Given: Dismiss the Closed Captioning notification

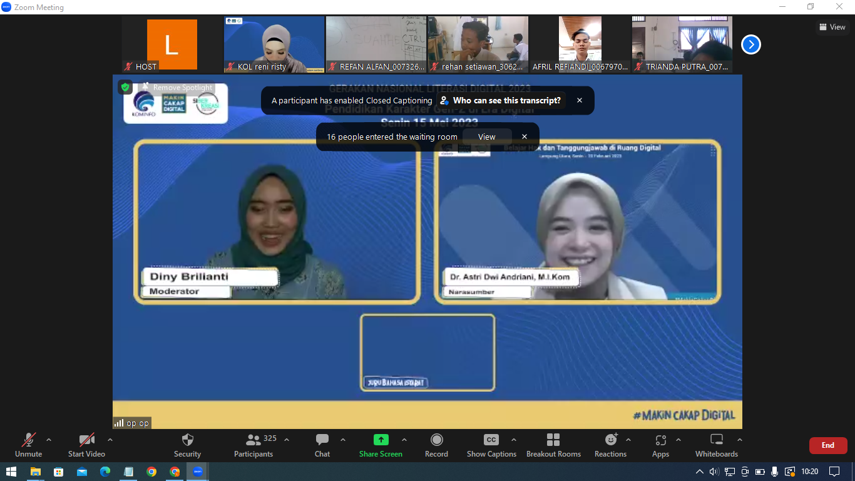Looking at the screenshot, I should coord(580,100).
